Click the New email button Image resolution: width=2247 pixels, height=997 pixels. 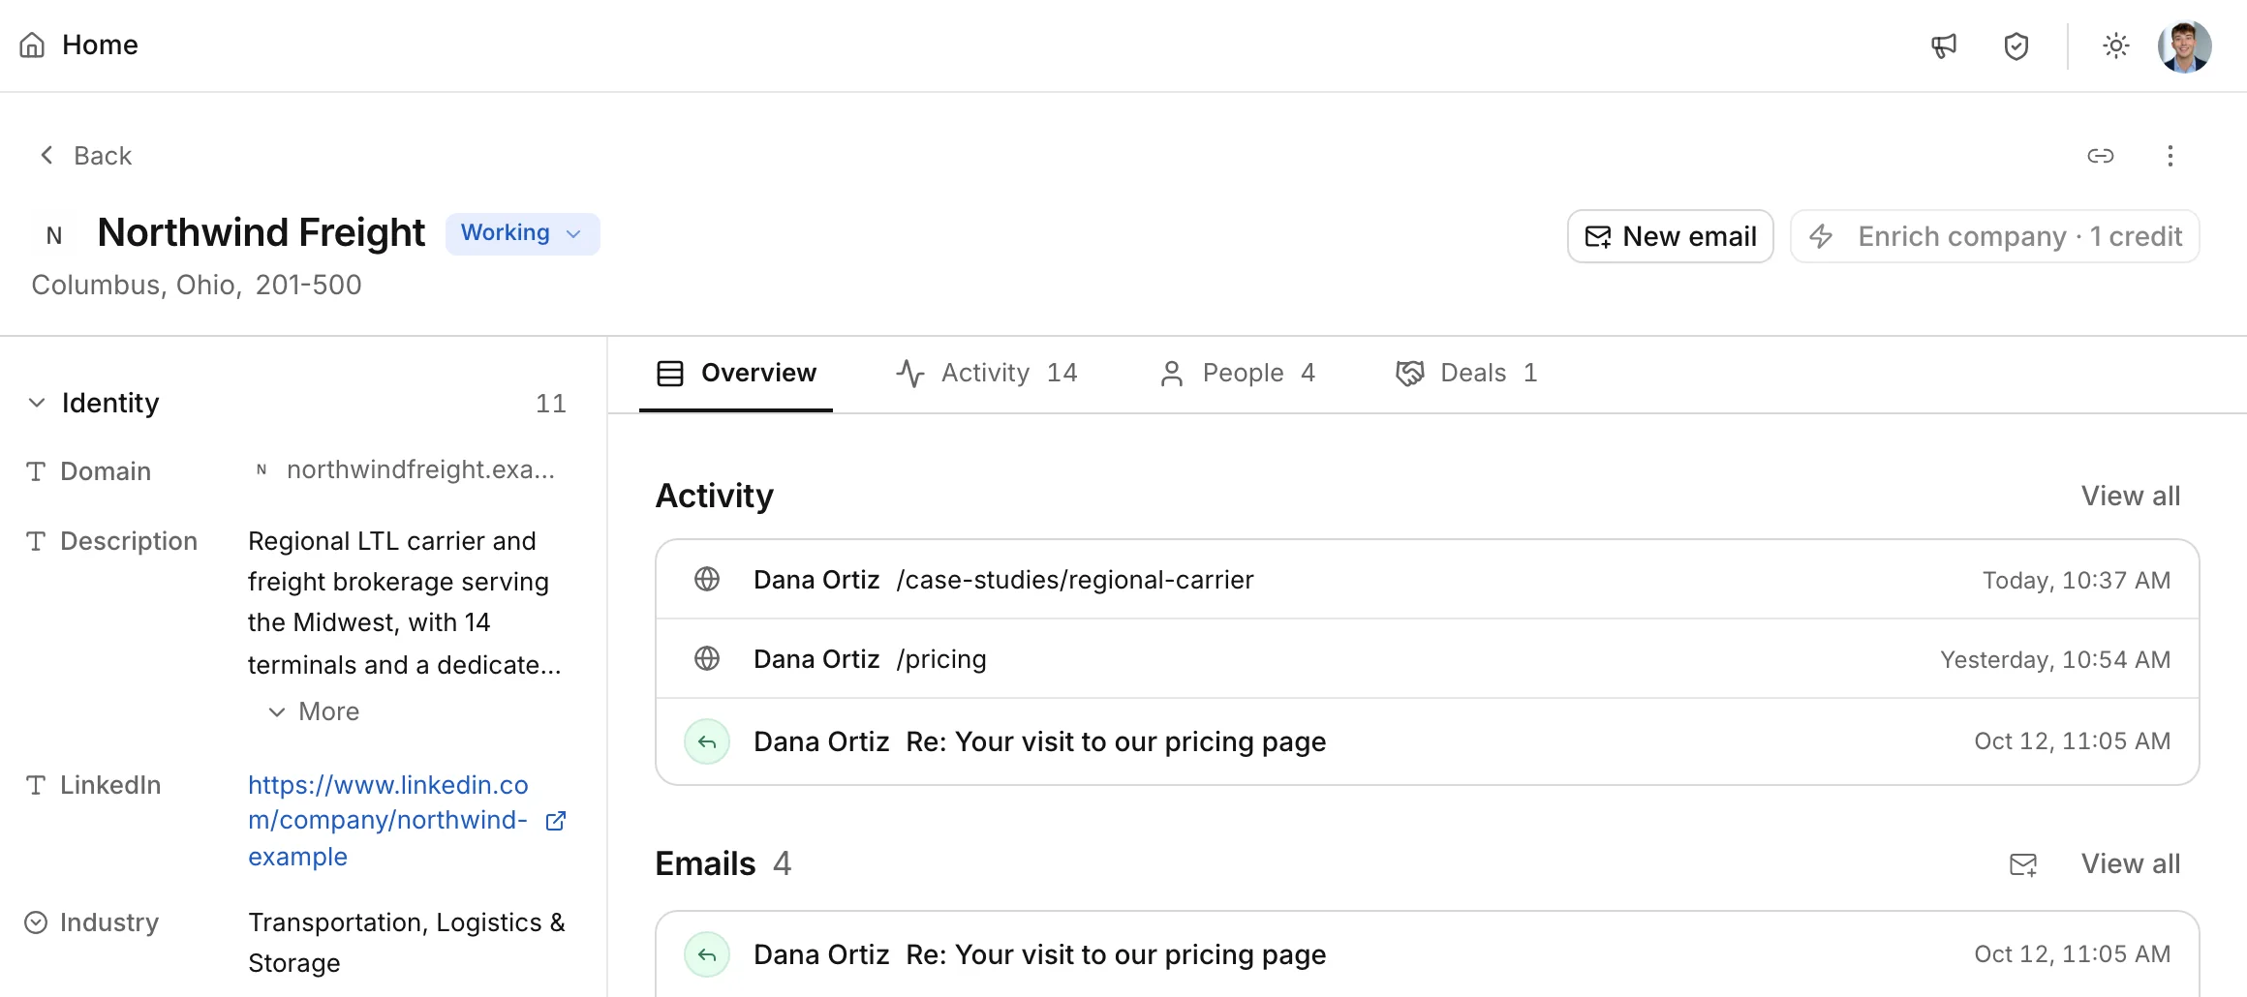pos(1671,236)
